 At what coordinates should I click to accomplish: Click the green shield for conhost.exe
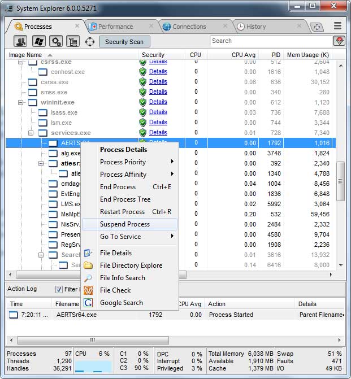143,72
